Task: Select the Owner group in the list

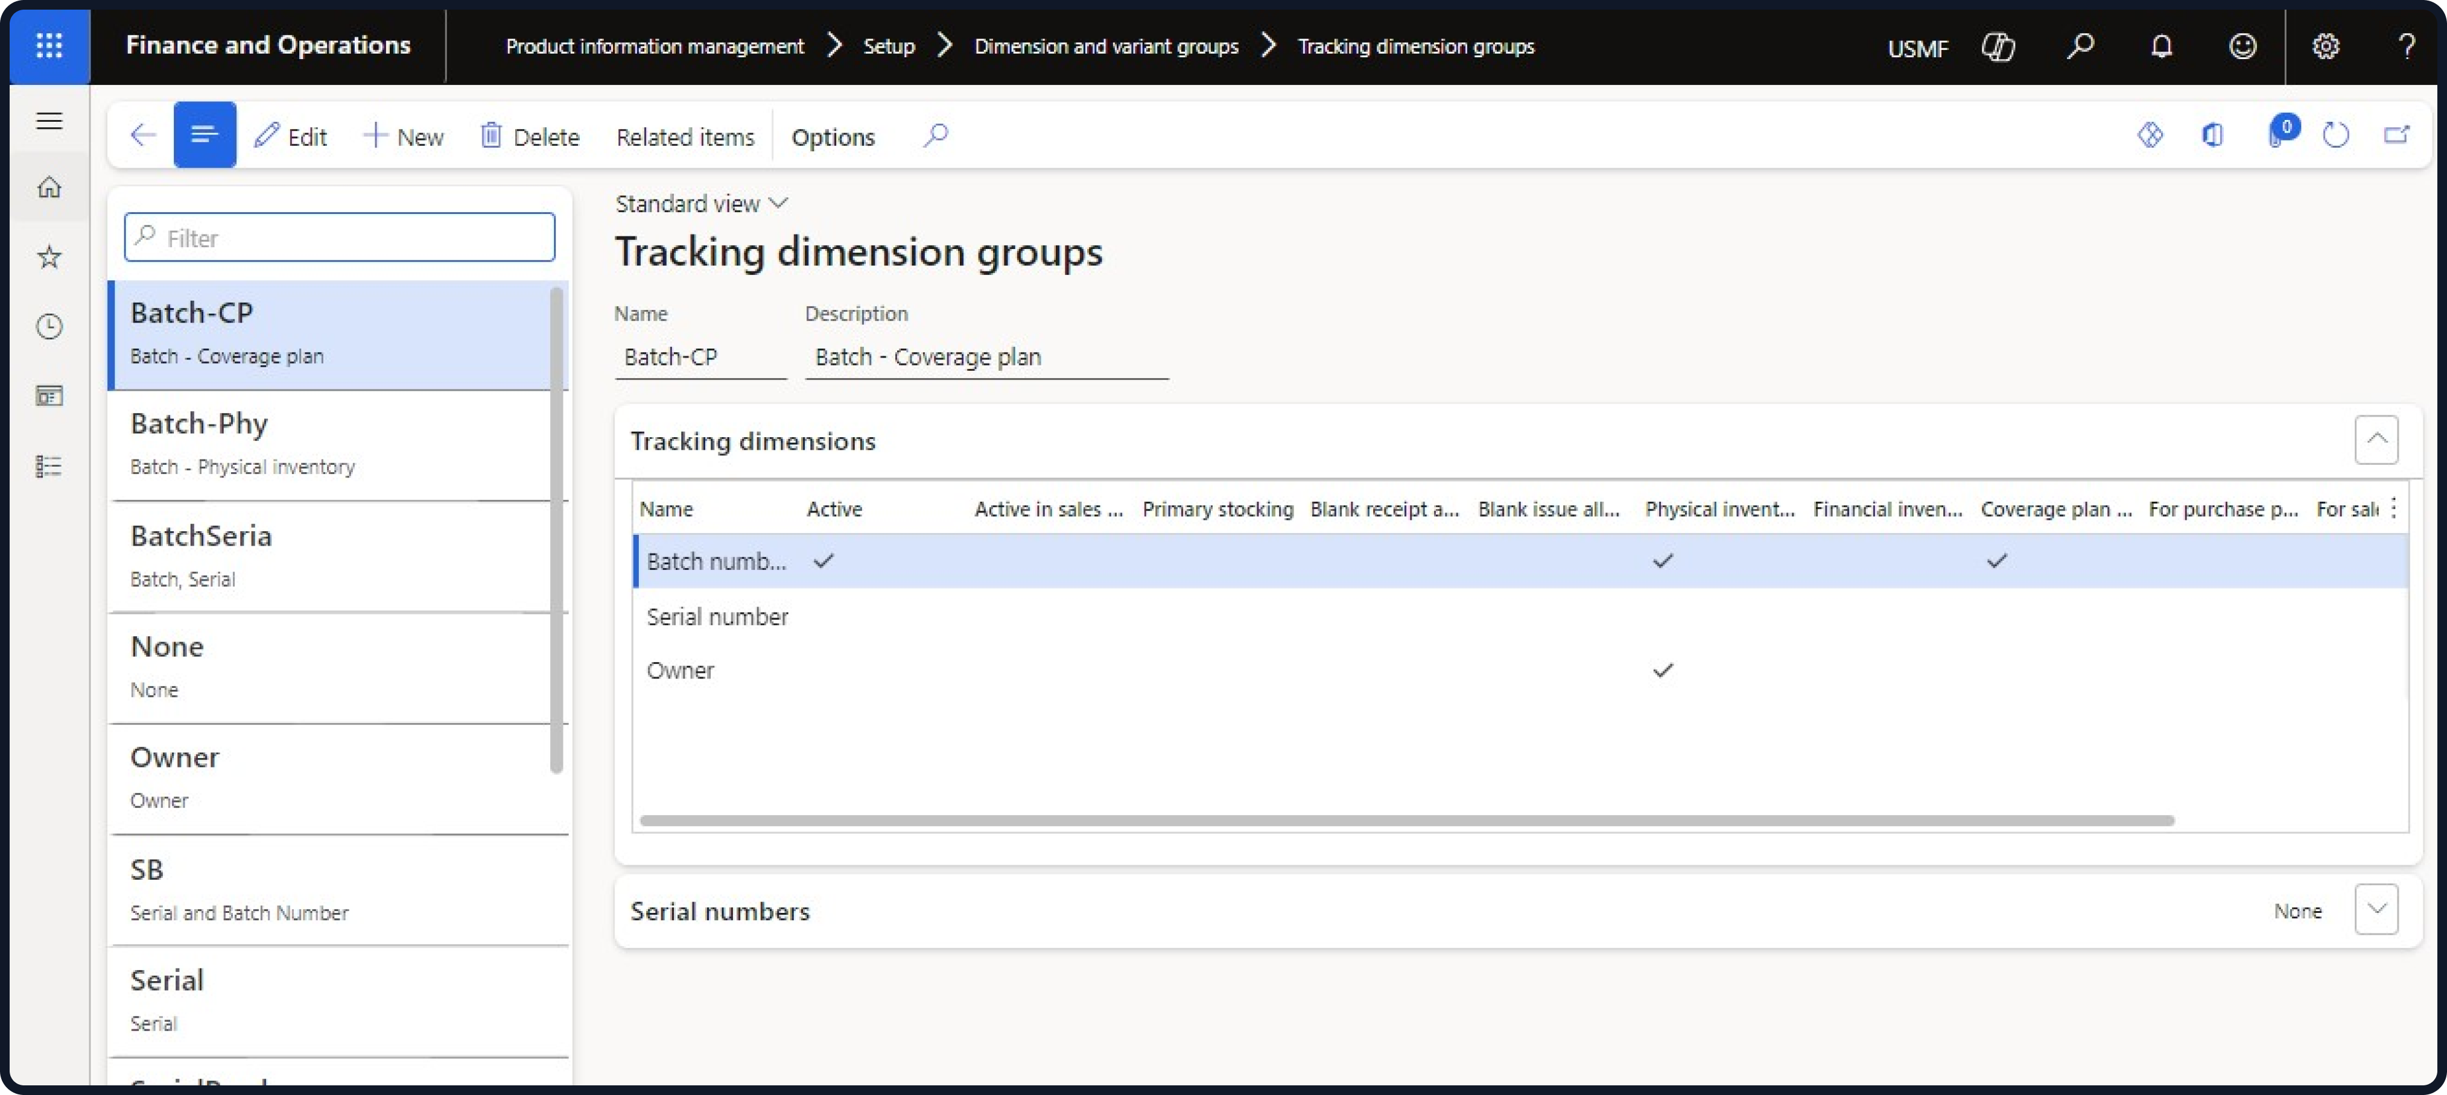Action: coord(337,779)
